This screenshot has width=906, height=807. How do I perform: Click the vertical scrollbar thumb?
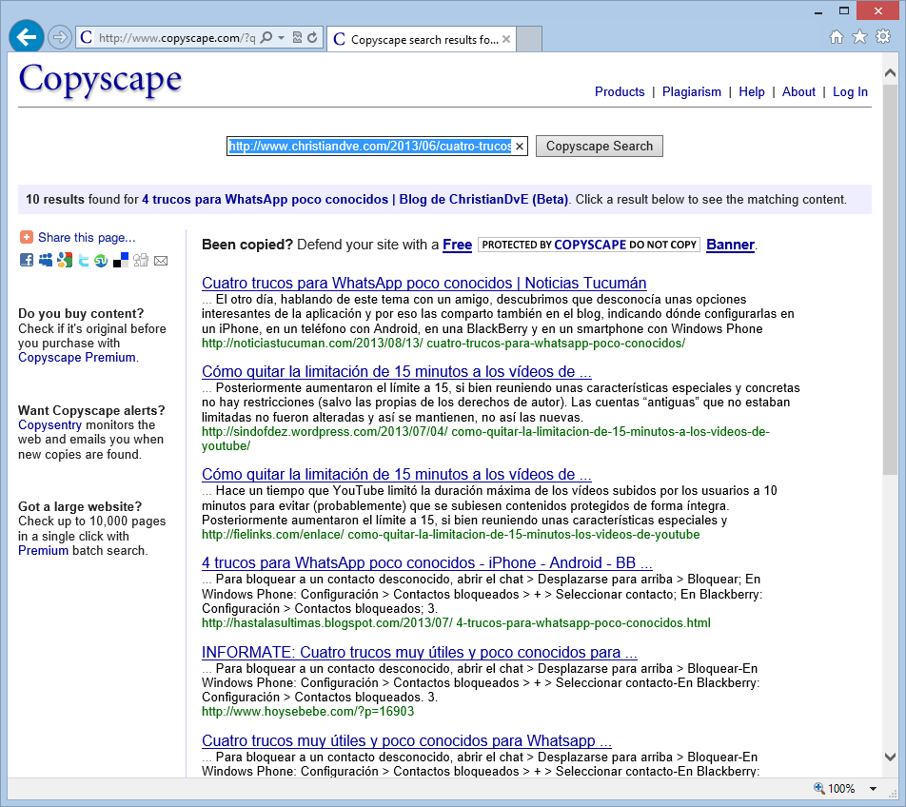[x=891, y=279]
